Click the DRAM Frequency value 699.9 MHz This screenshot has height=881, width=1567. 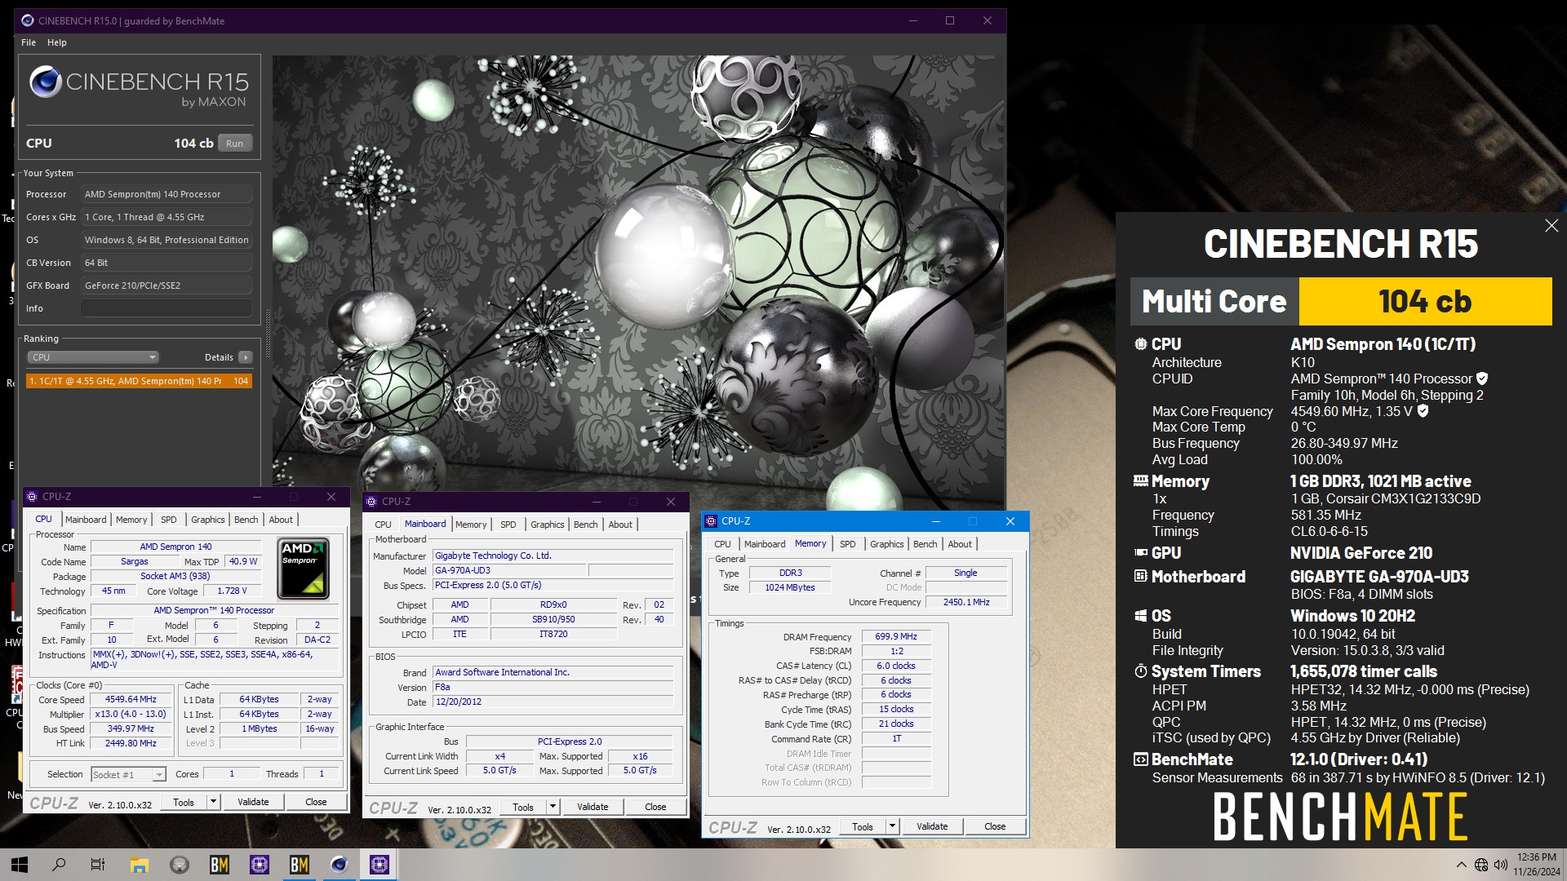(896, 636)
